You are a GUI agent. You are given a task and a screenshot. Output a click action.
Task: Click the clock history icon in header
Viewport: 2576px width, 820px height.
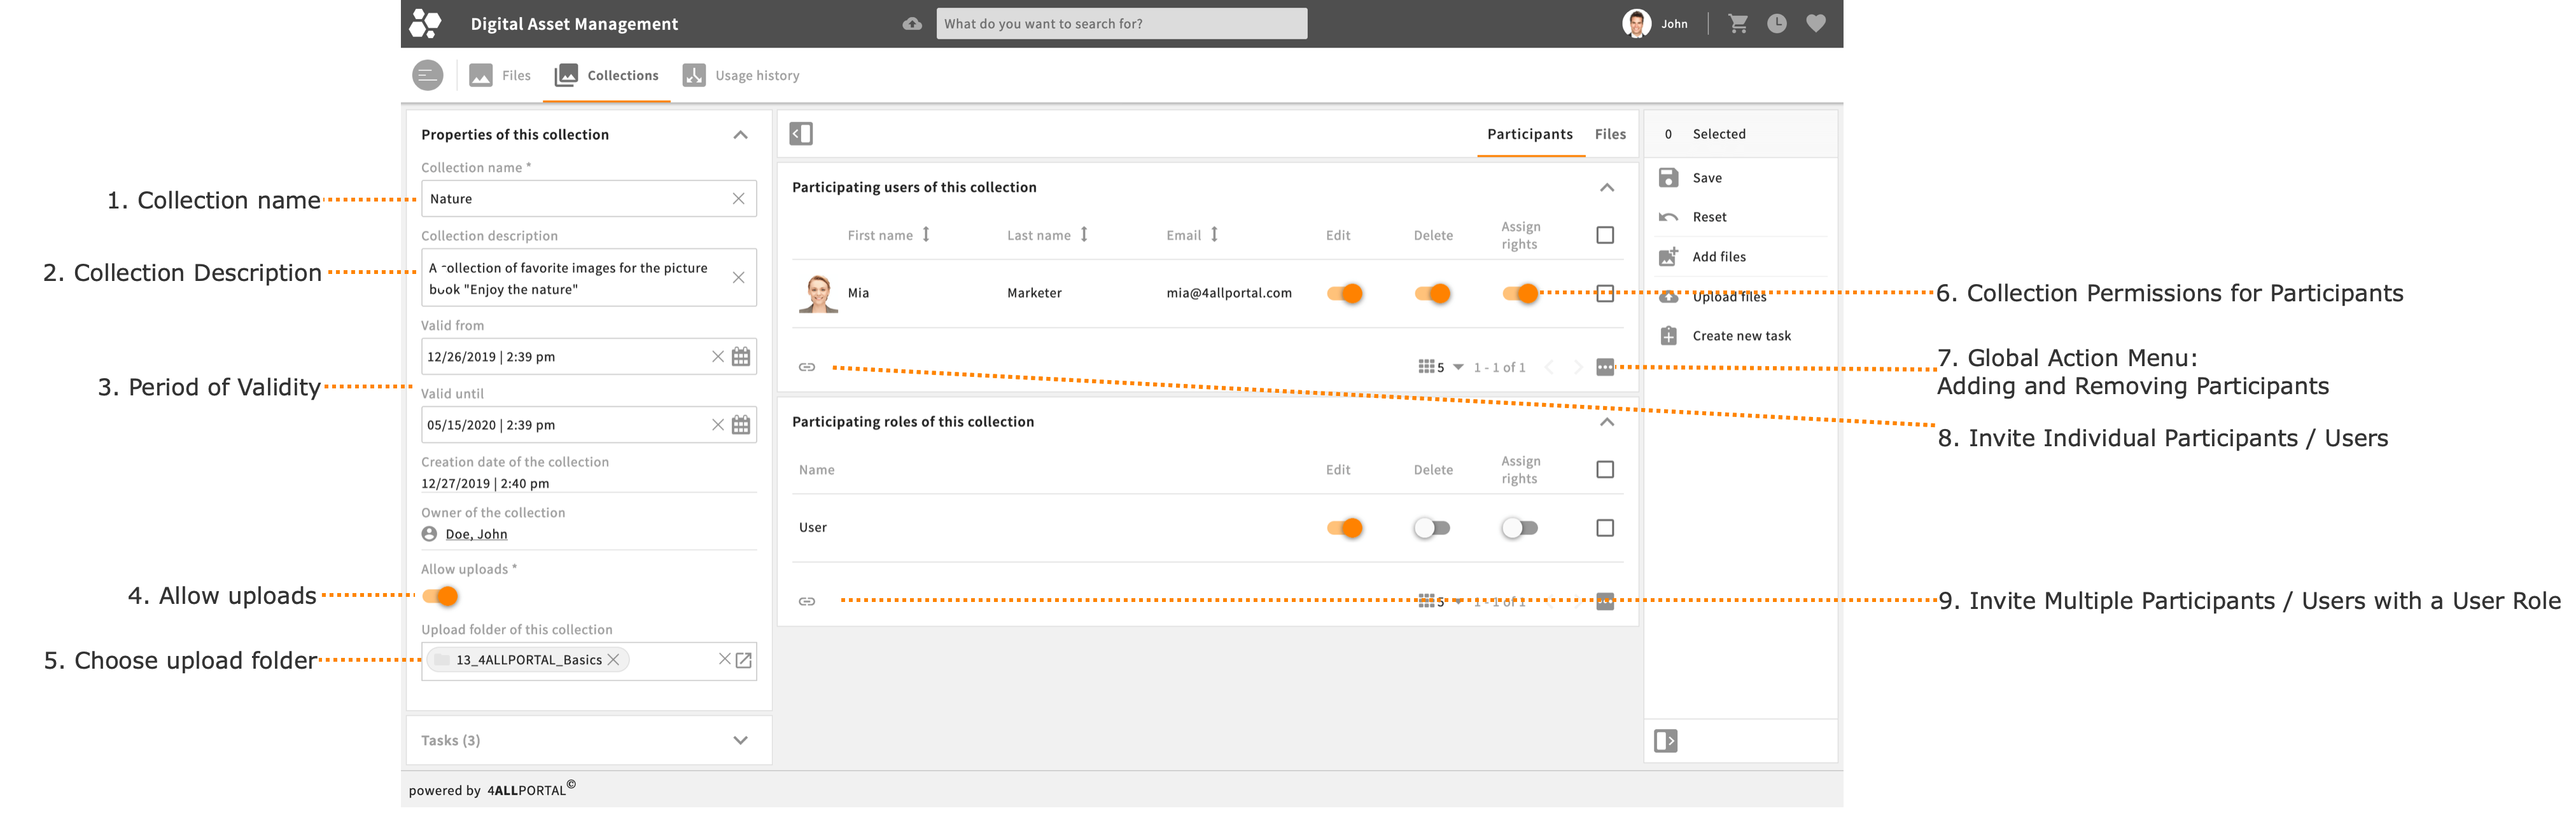pos(1777,24)
